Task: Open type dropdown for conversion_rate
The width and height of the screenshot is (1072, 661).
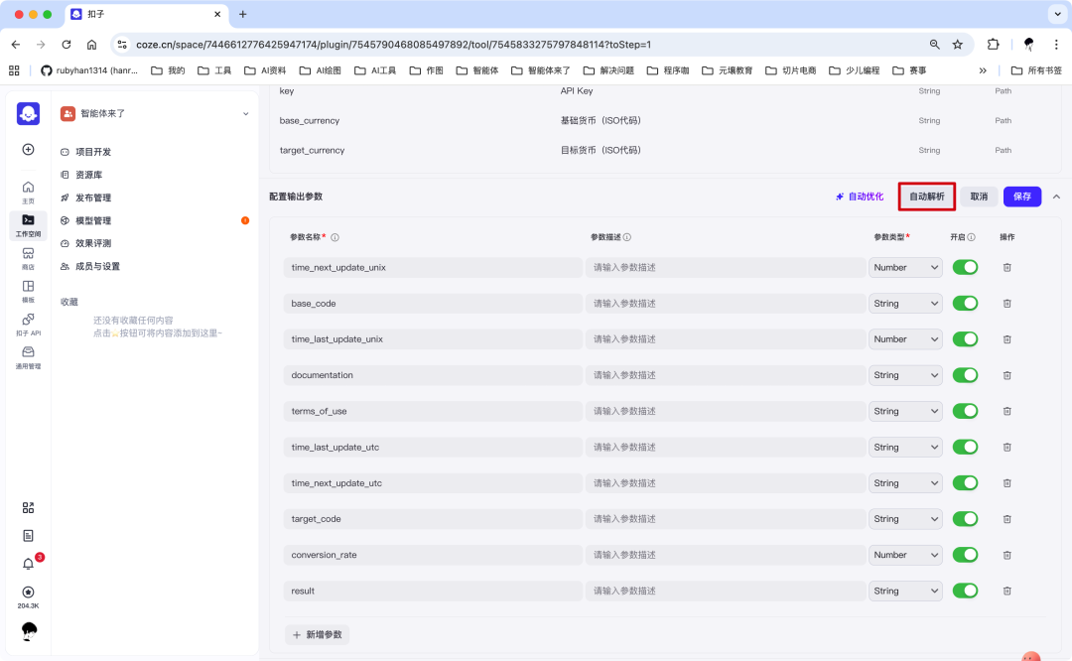Action: (905, 555)
